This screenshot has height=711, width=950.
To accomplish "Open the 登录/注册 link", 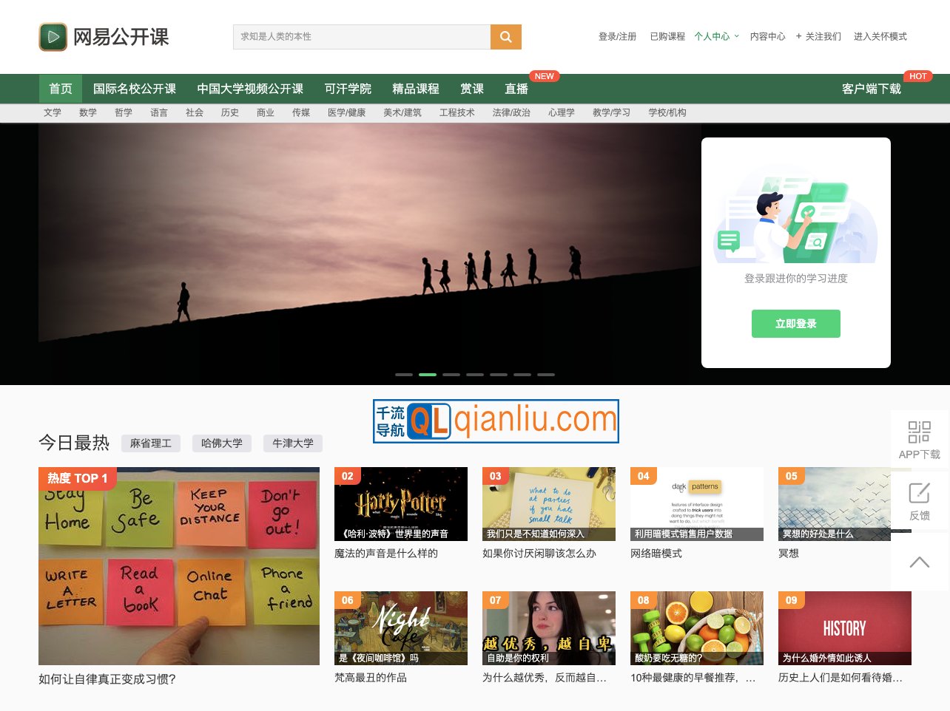I will coord(617,36).
